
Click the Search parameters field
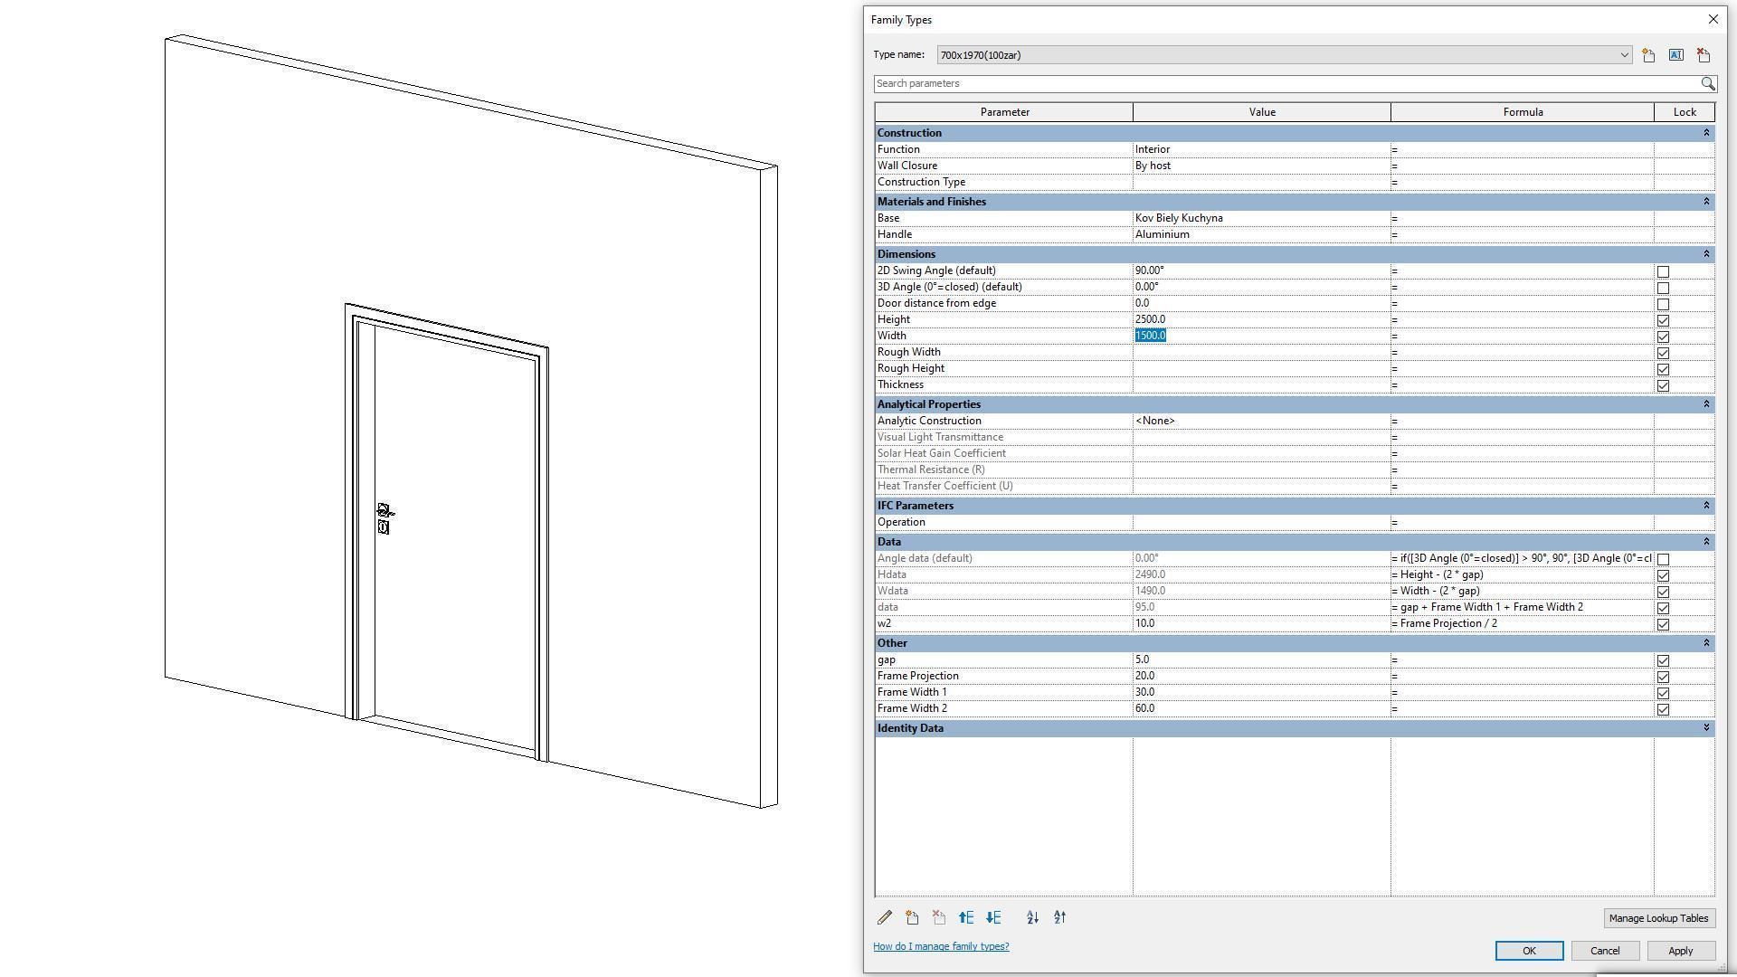[x=1286, y=83]
